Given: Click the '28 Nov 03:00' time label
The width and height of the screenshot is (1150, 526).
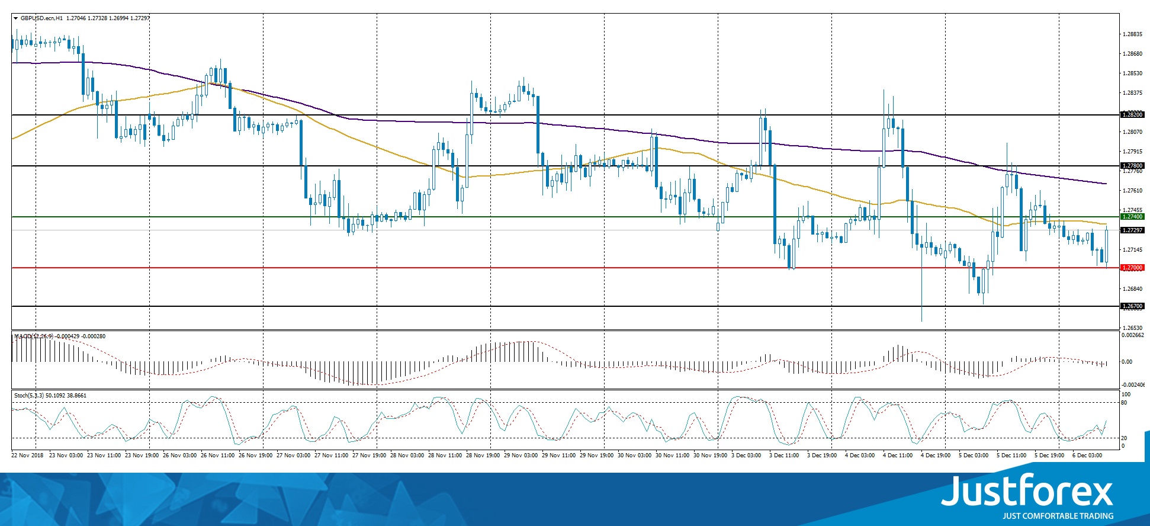Looking at the screenshot, I should pos(407,456).
